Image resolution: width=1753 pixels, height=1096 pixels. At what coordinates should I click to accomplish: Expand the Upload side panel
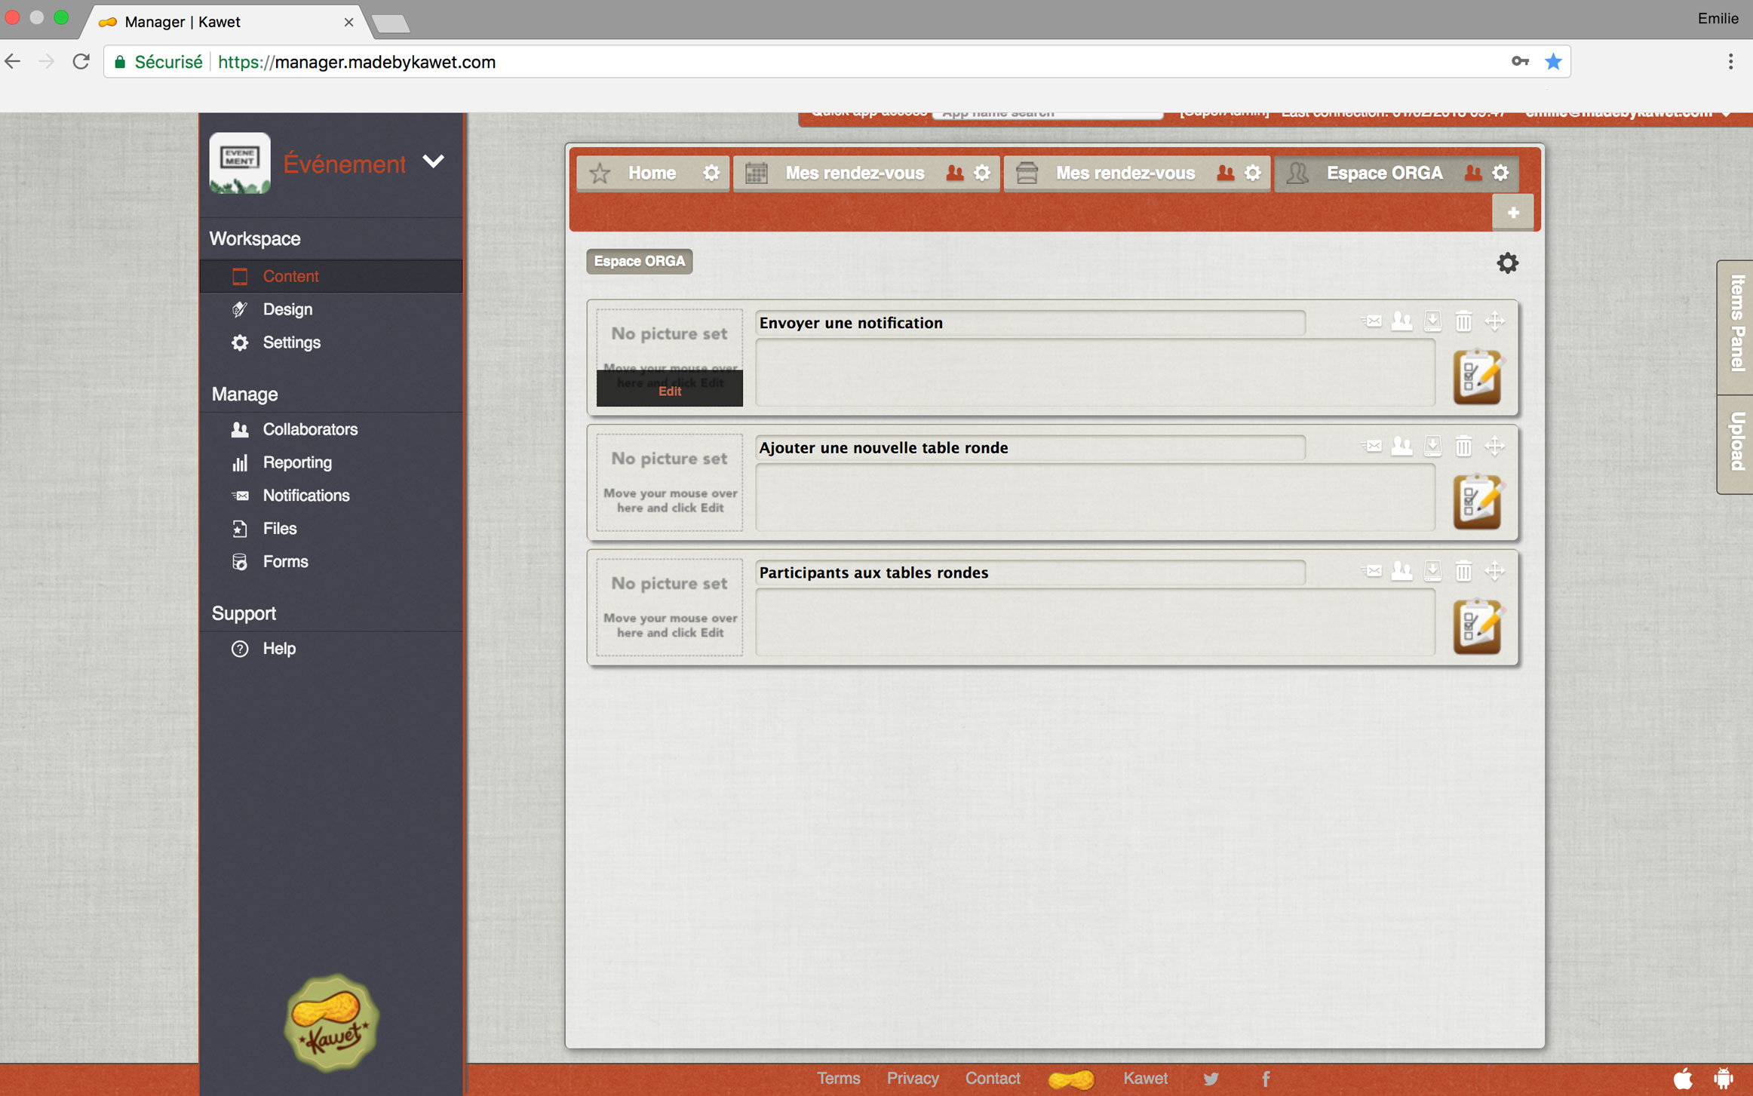pos(1736,442)
